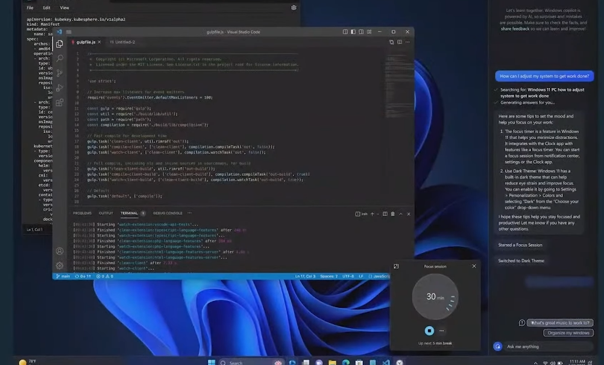Viewport: 604px width, 365px height.
Task: Open the Extensions view
Action: [x=60, y=102]
